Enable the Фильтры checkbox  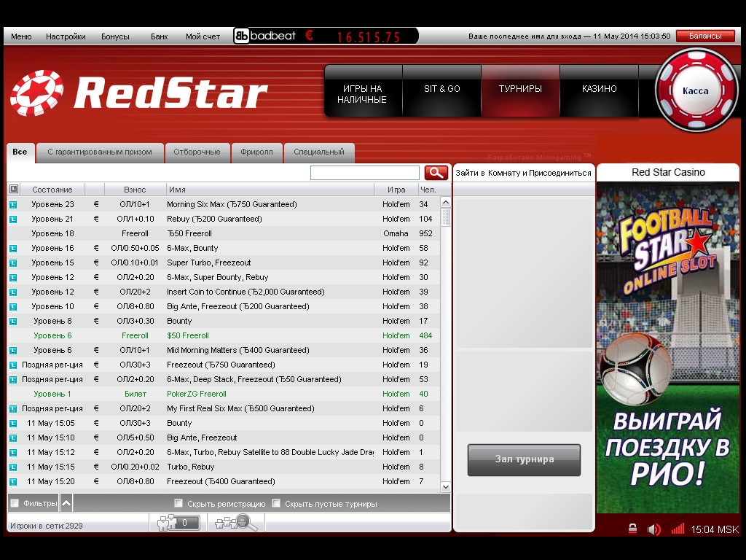click(15, 503)
